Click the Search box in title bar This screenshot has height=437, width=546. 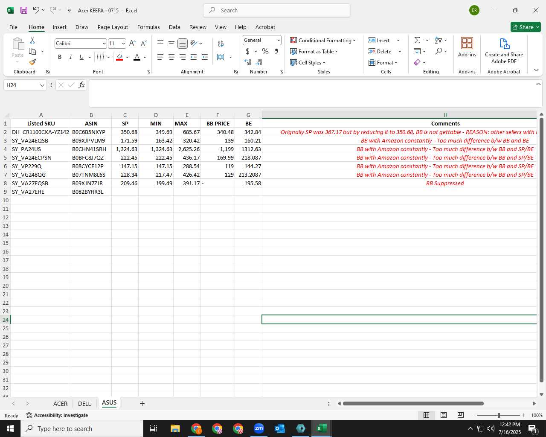[276, 10]
